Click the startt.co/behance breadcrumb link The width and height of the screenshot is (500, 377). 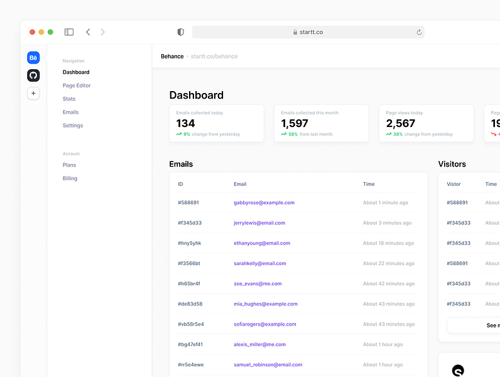click(214, 57)
